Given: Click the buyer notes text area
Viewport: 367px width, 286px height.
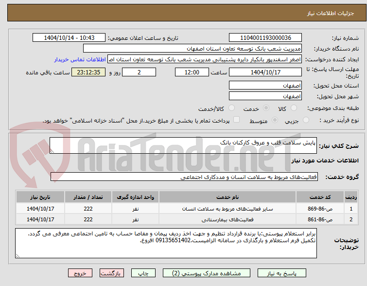Looking at the screenshot, I should tap(166, 243).
